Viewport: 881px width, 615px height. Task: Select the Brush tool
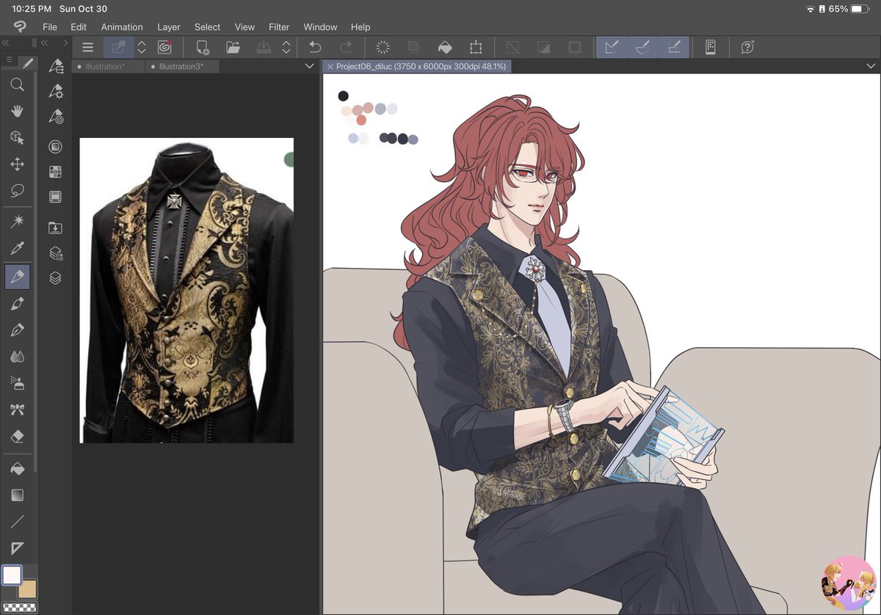click(17, 330)
